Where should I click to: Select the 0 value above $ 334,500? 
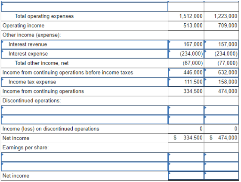tap(201, 129)
